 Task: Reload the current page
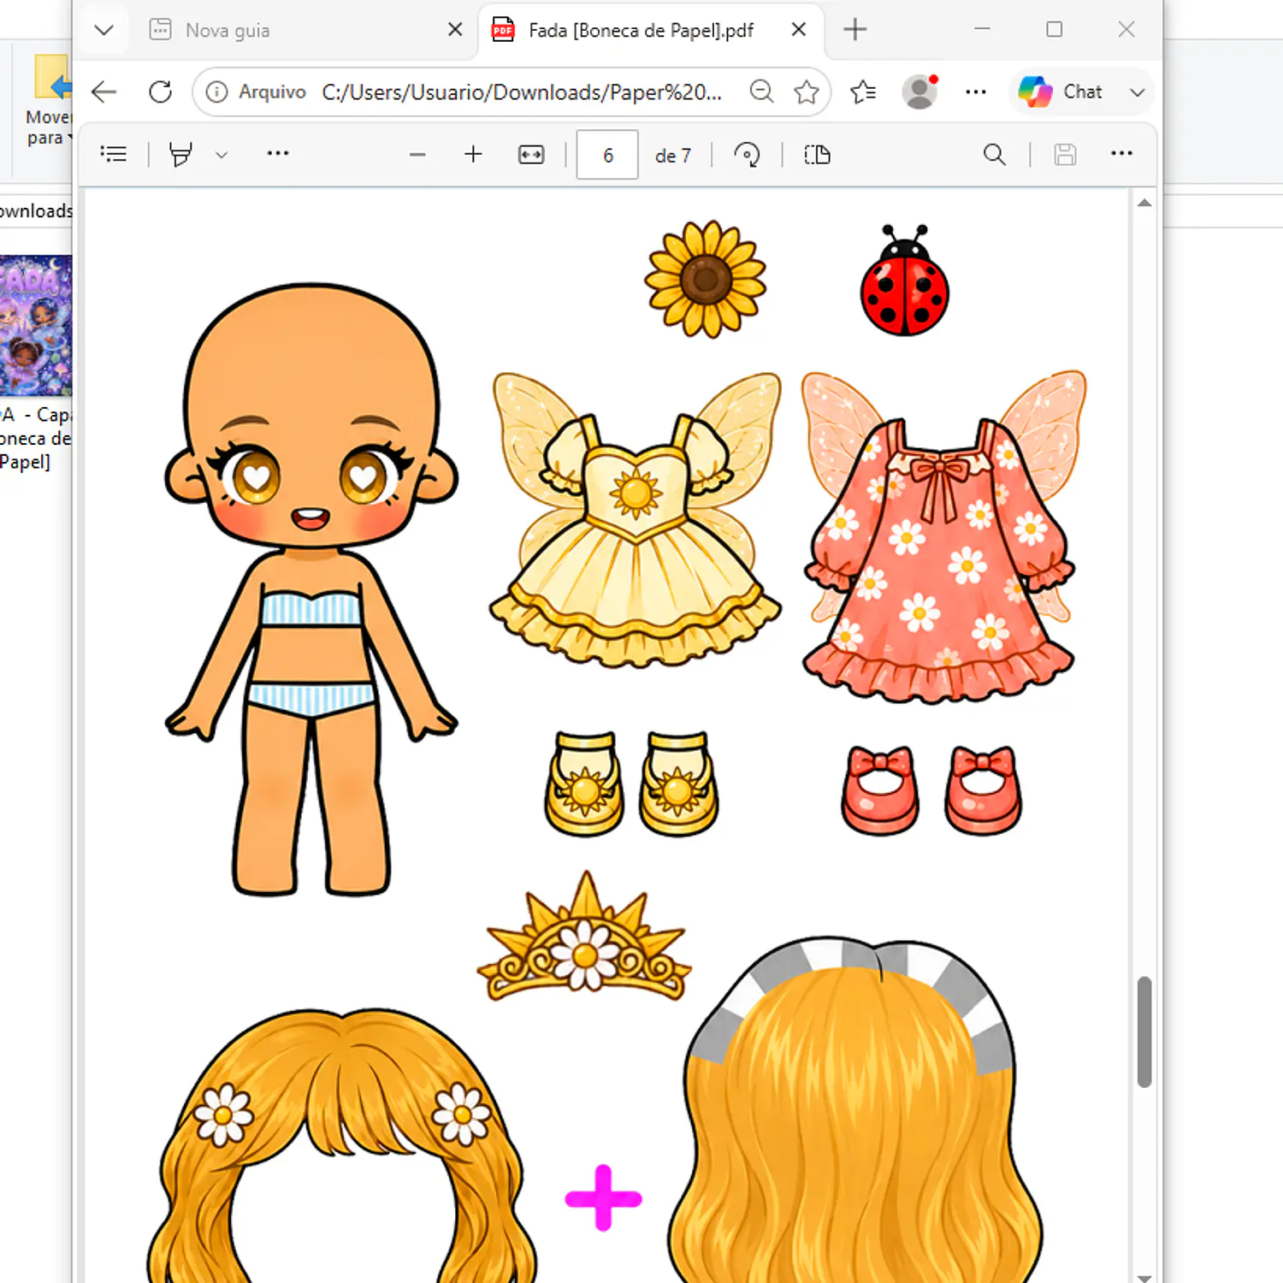(x=160, y=92)
